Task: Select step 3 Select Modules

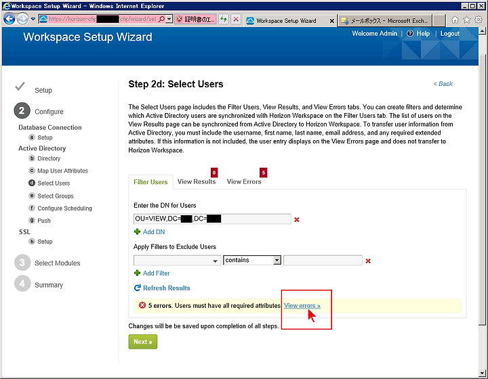Action: [x=47, y=263]
